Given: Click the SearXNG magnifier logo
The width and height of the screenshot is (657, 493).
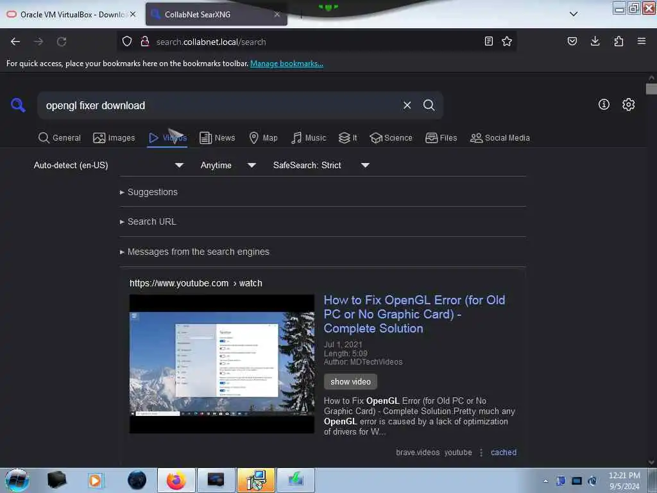Looking at the screenshot, I should coord(18,105).
